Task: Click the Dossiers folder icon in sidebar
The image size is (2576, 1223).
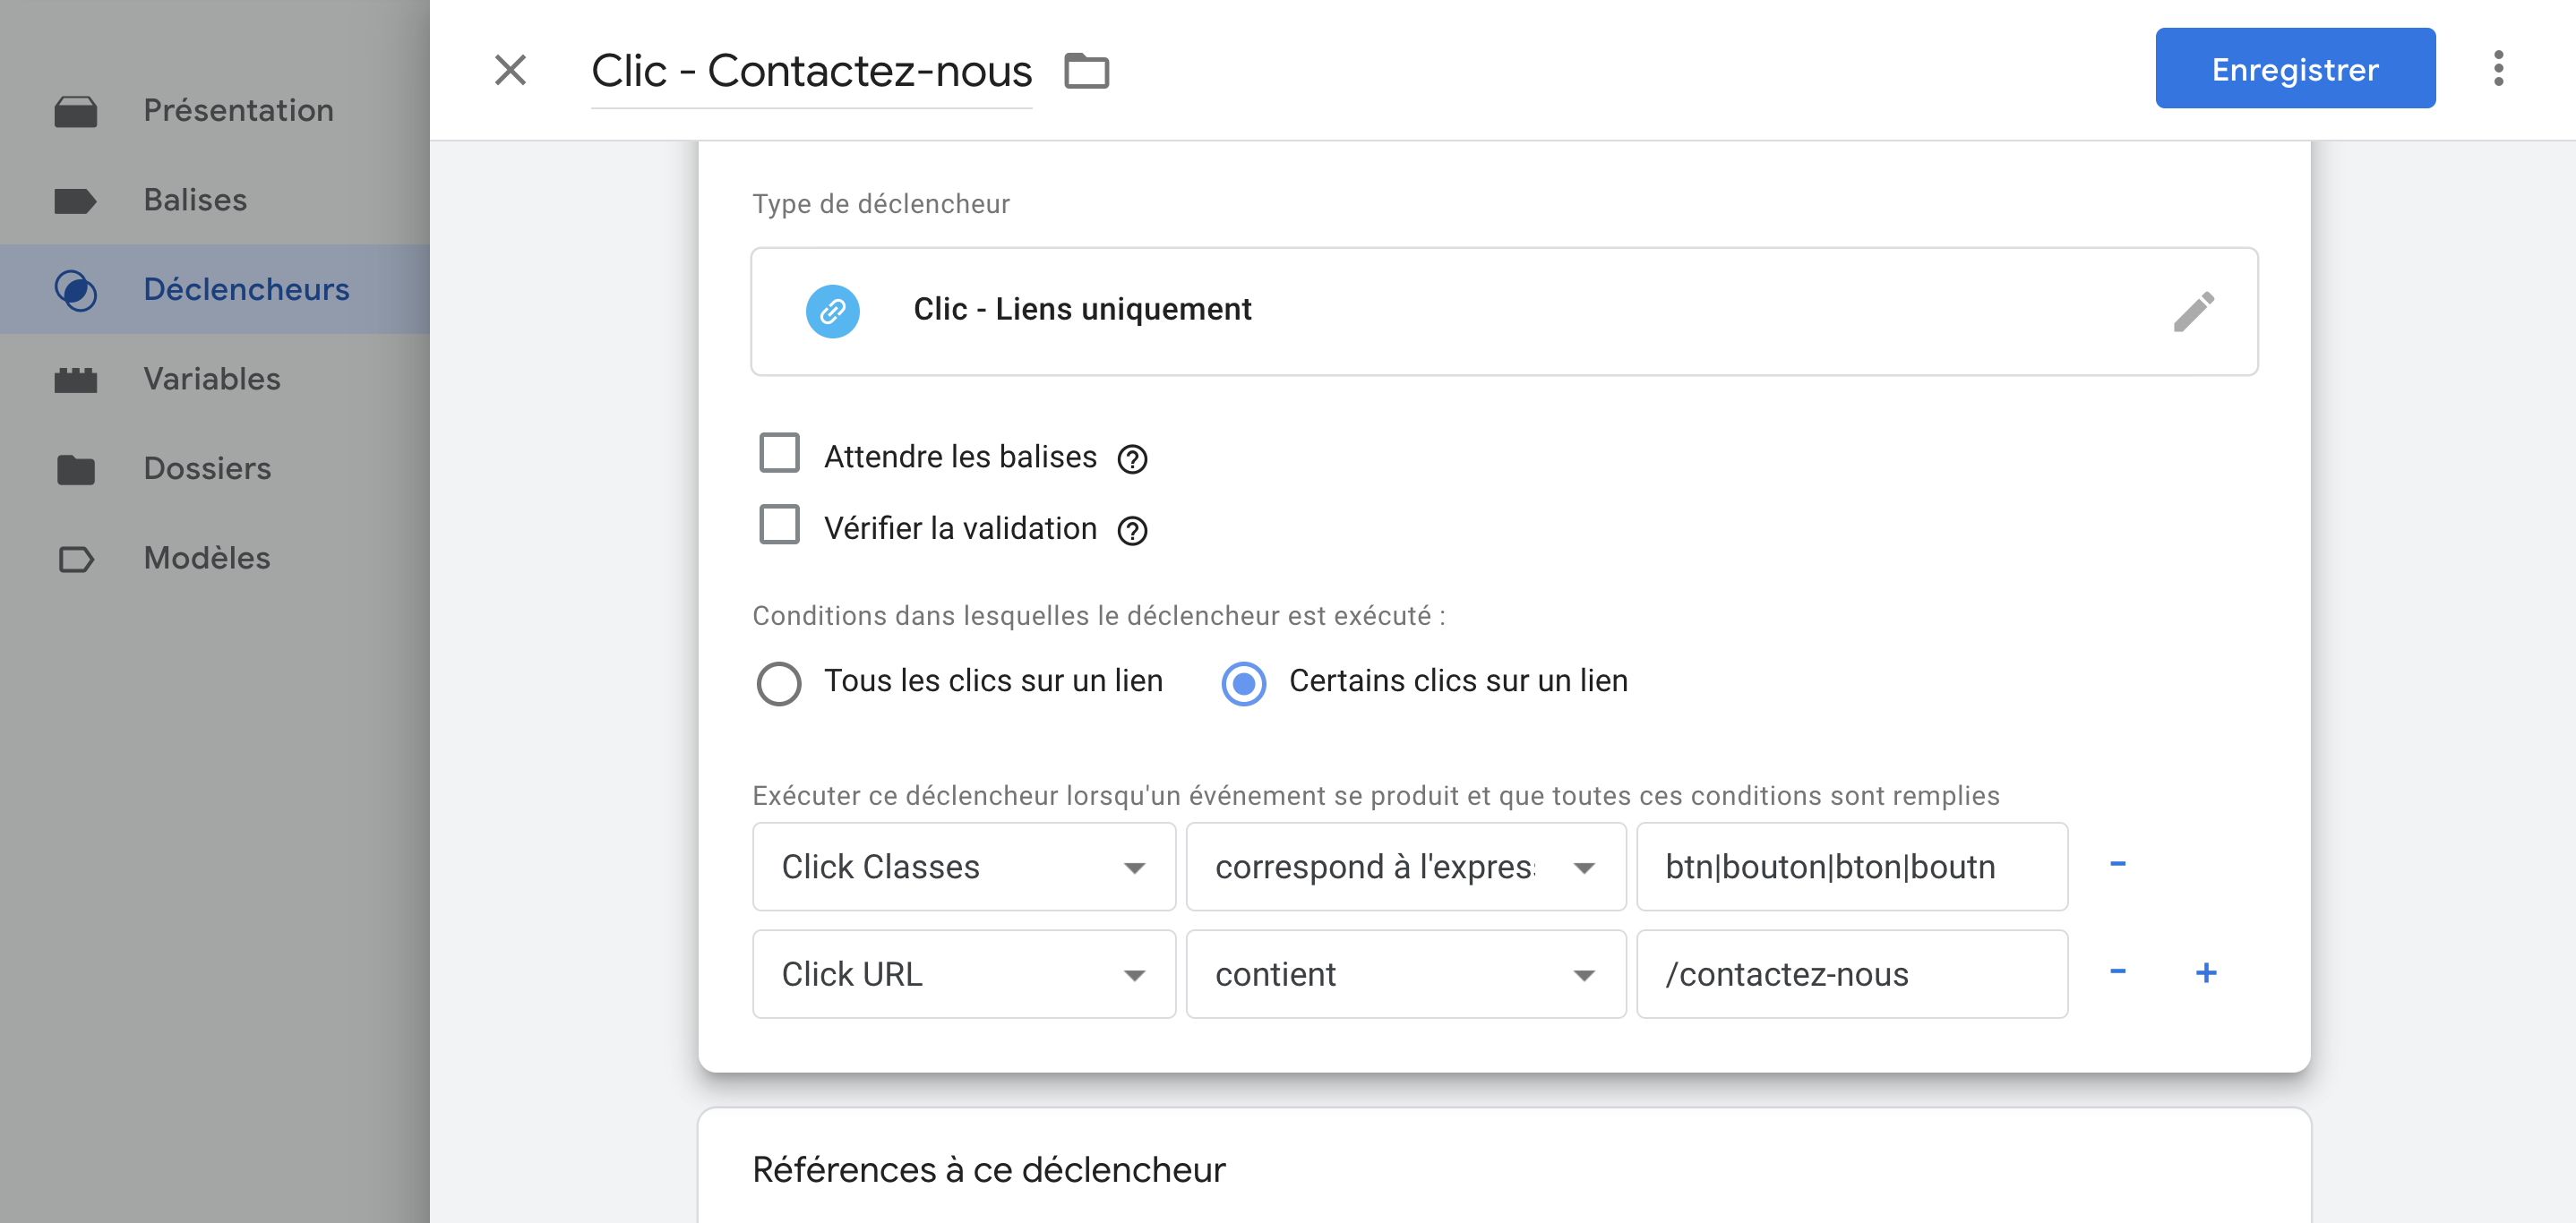Action: click(76, 468)
